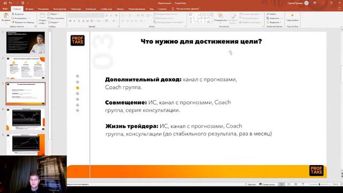Select slide 1 thumbnail with presenter photo
Screen dimensions: 343x193
pos(26,42)
